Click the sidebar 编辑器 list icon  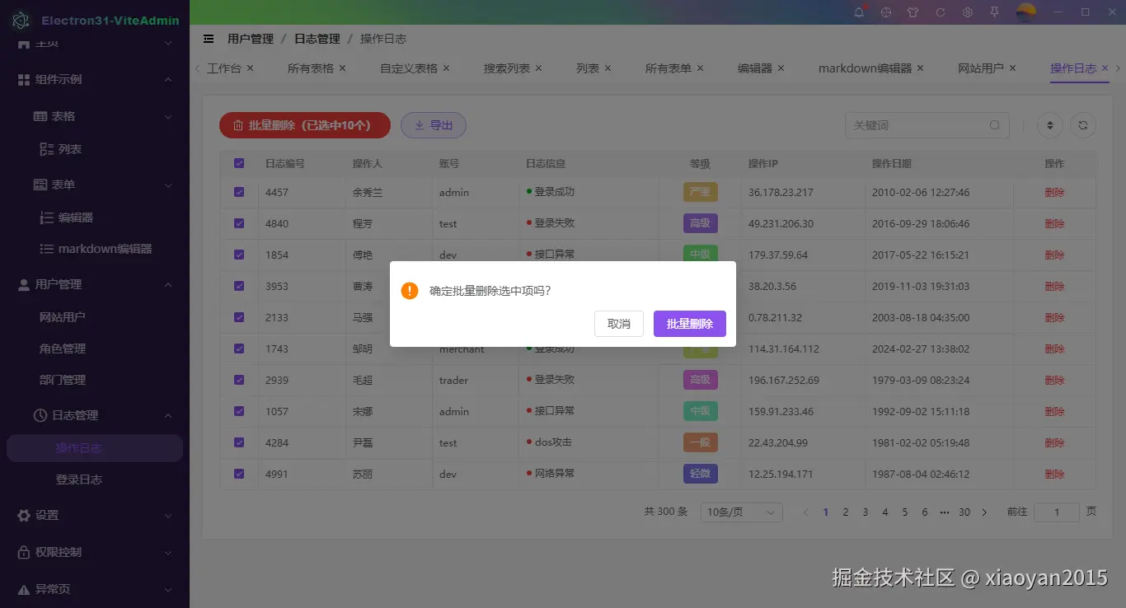(x=47, y=217)
